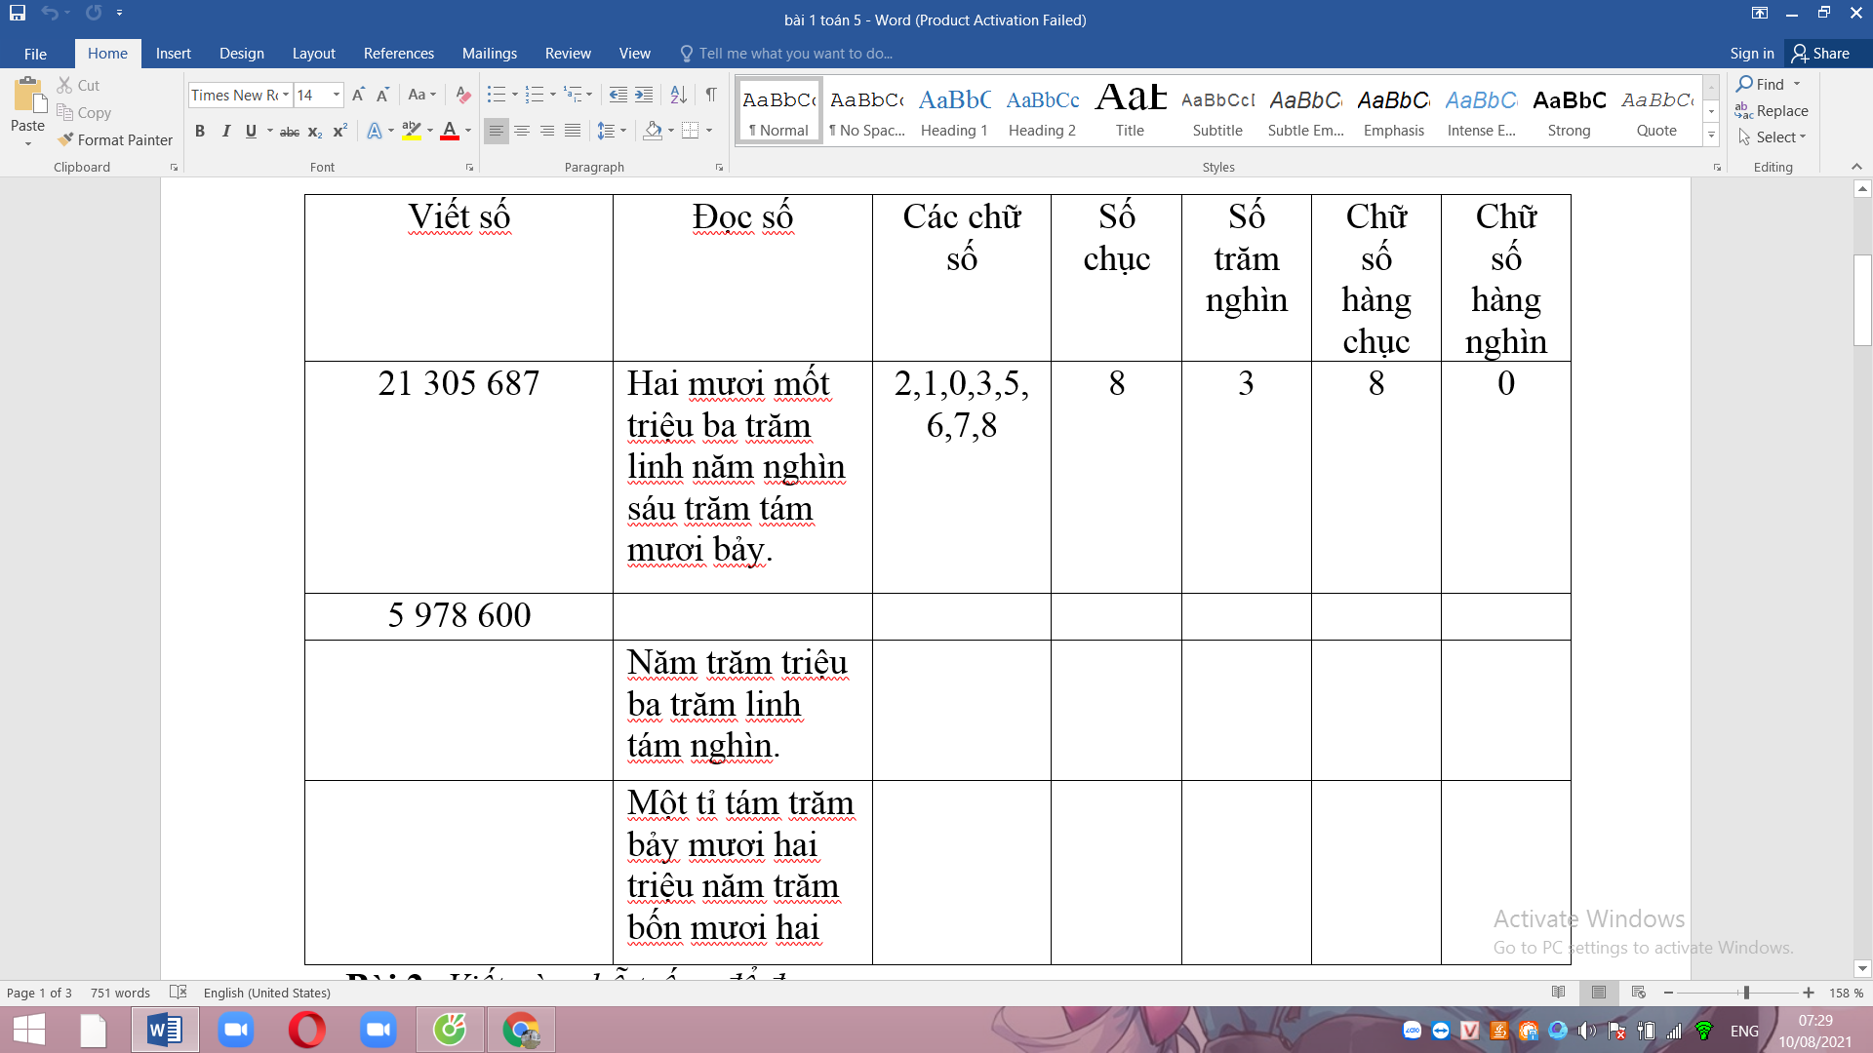Click the zoom slider handle
Viewport: 1873px width, 1053px height.
point(1746,993)
